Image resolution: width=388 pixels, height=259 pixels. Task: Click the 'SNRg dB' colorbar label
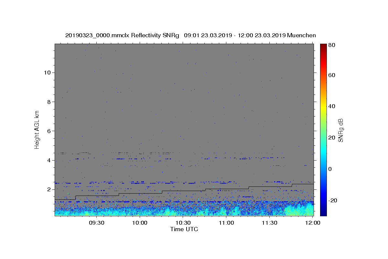340,130
